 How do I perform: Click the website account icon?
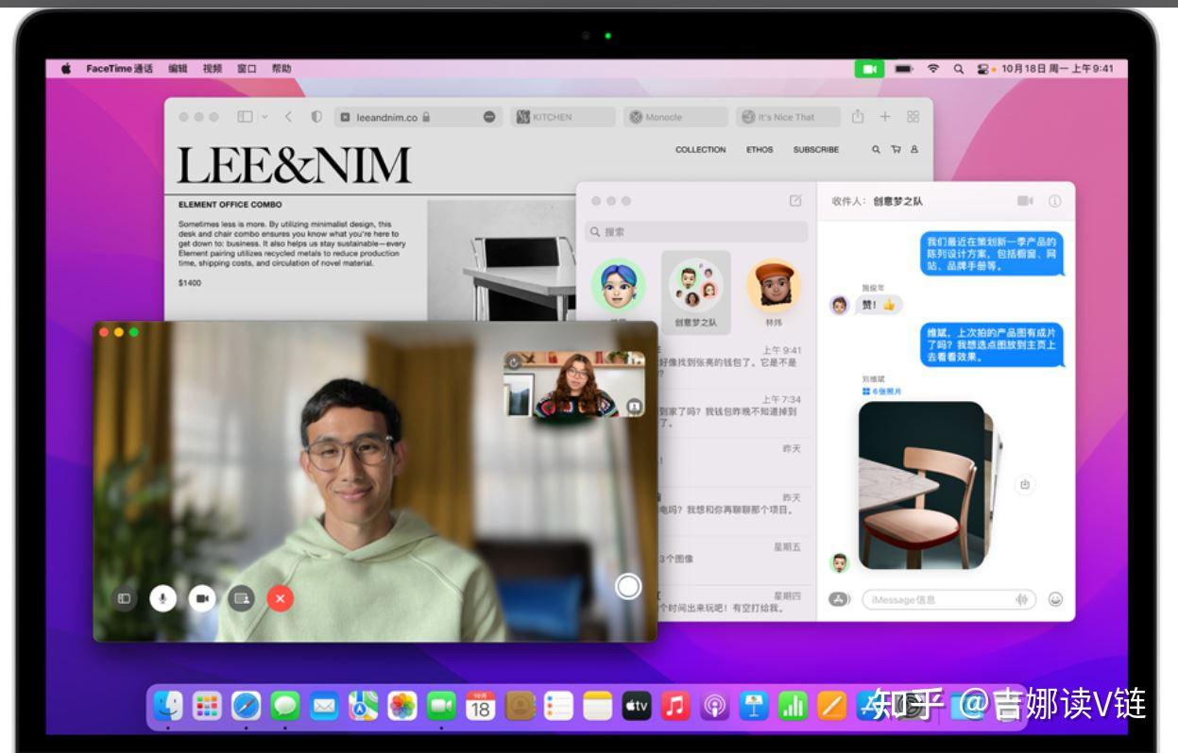click(914, 149)
